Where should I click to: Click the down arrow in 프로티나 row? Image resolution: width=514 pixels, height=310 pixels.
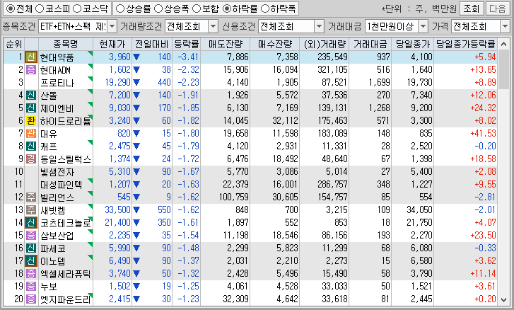pos(136,83)
